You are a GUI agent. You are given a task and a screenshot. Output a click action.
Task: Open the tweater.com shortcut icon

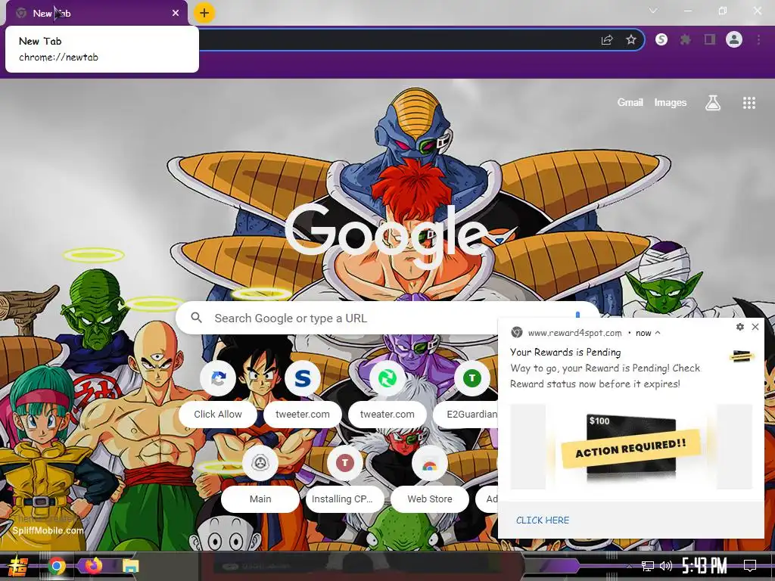pos(387,378)
